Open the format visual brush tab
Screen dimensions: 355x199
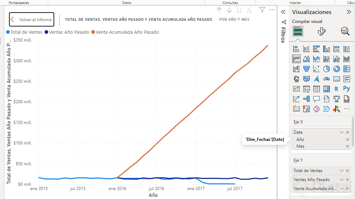tap(322, 31)
